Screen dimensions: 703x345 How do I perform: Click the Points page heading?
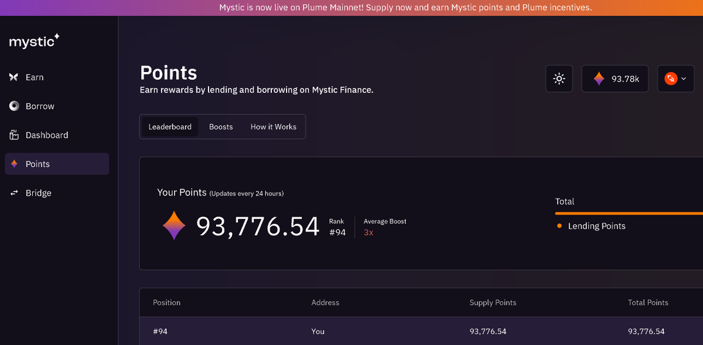point(169,73)
